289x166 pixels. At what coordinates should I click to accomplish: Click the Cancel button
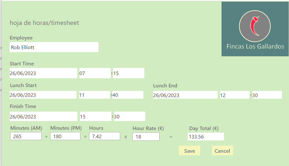(222, 150)
